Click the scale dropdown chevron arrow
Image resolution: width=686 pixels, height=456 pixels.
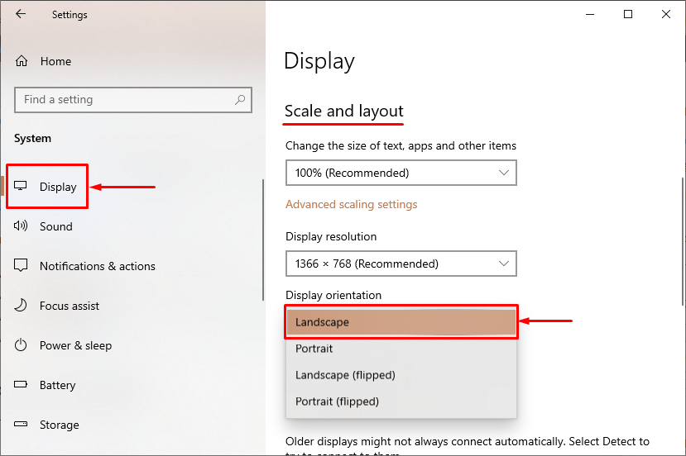coord(504,173)
